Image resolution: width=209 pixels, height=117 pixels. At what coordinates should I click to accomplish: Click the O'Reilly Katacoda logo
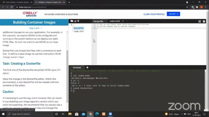(x=30, y=14)
